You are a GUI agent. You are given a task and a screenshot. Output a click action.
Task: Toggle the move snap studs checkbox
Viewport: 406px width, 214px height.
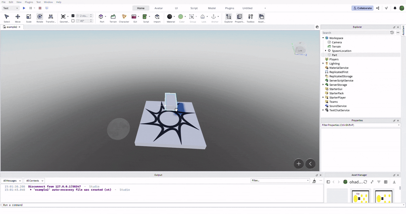tap(73, 16)
